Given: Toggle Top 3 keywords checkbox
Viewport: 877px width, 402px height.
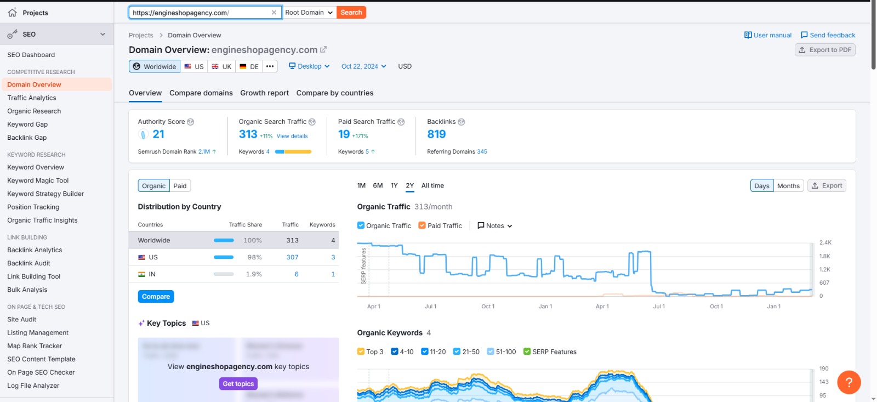Looking at the screenshot, I should point(361,352).
